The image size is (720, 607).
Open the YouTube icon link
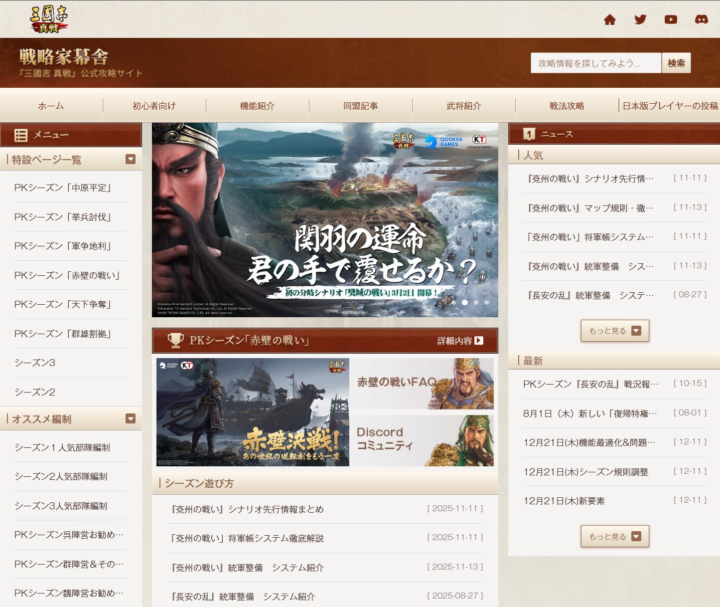pyautogui.click(x=671, y=19)
